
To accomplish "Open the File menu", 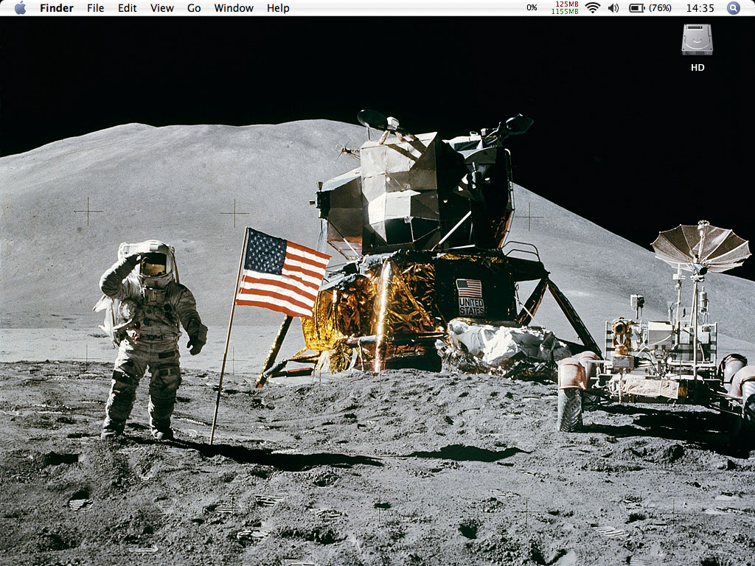I will [95, 7].
